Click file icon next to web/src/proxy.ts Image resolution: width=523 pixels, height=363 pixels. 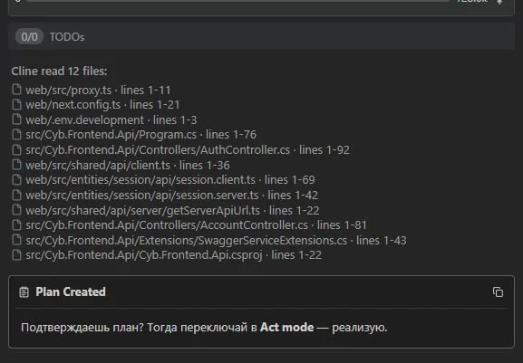pos(16,90)
